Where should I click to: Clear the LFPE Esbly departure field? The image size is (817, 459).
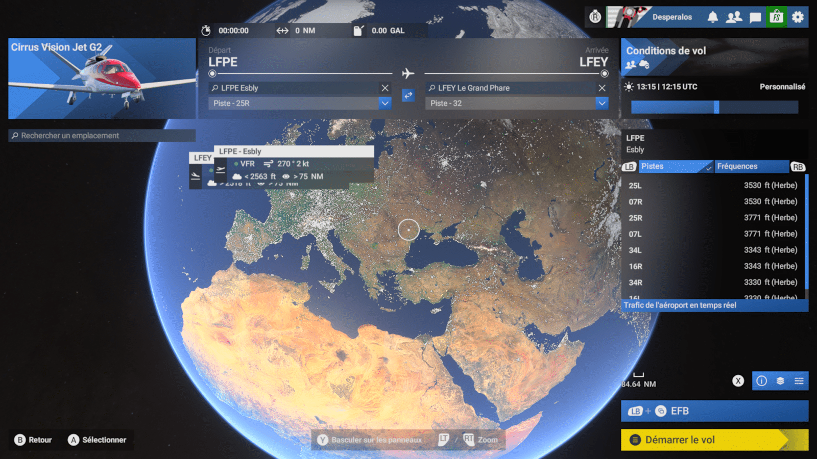(385, 88)
